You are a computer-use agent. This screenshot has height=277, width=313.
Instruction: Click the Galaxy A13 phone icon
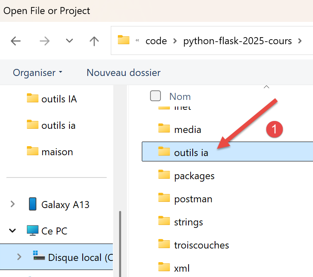point(33,204)
